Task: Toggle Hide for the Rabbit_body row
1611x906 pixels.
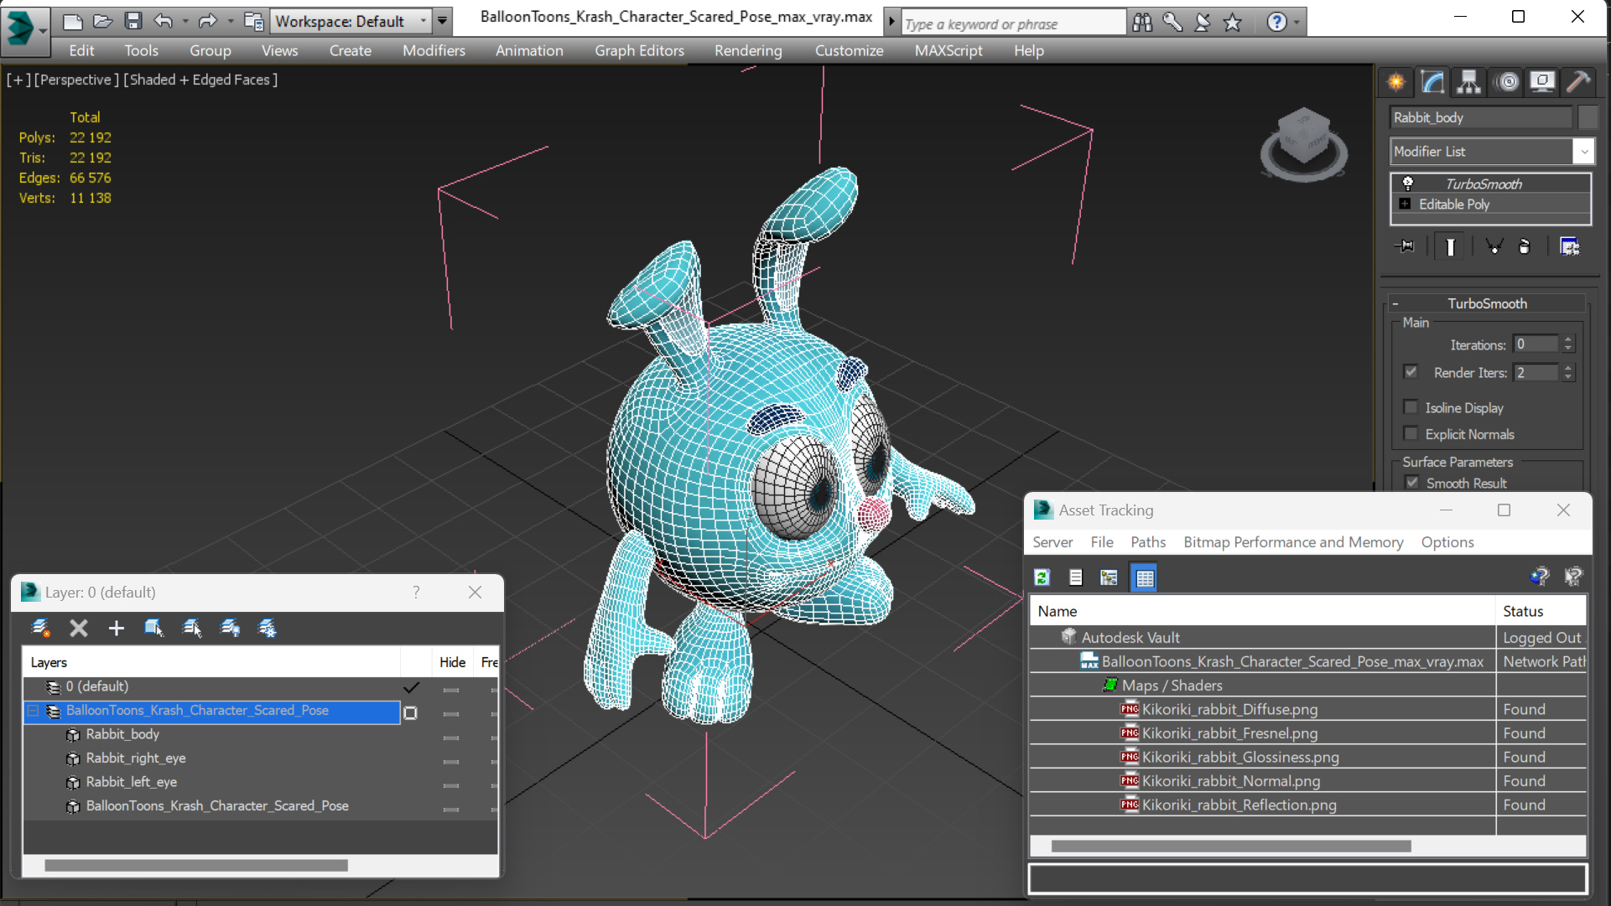Action: coord(451,738)
